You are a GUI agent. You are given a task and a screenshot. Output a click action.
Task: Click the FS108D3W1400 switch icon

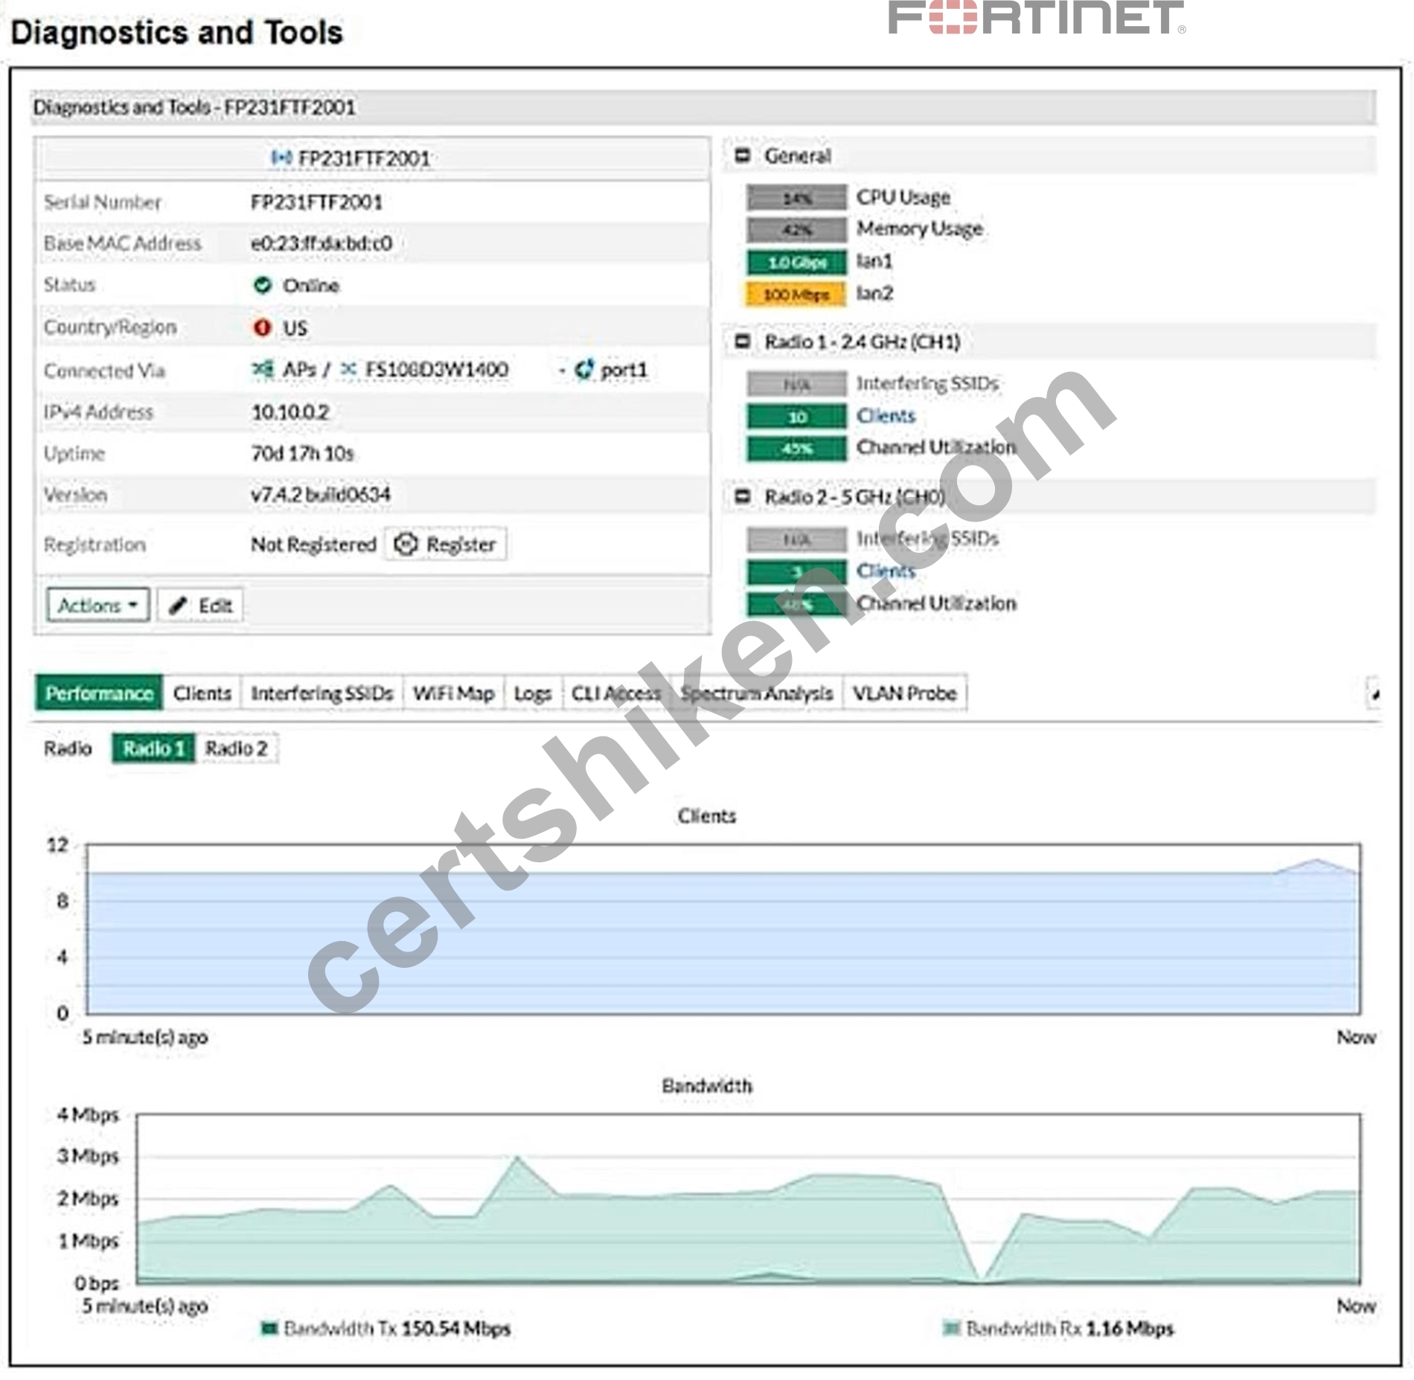click(348, 369)
